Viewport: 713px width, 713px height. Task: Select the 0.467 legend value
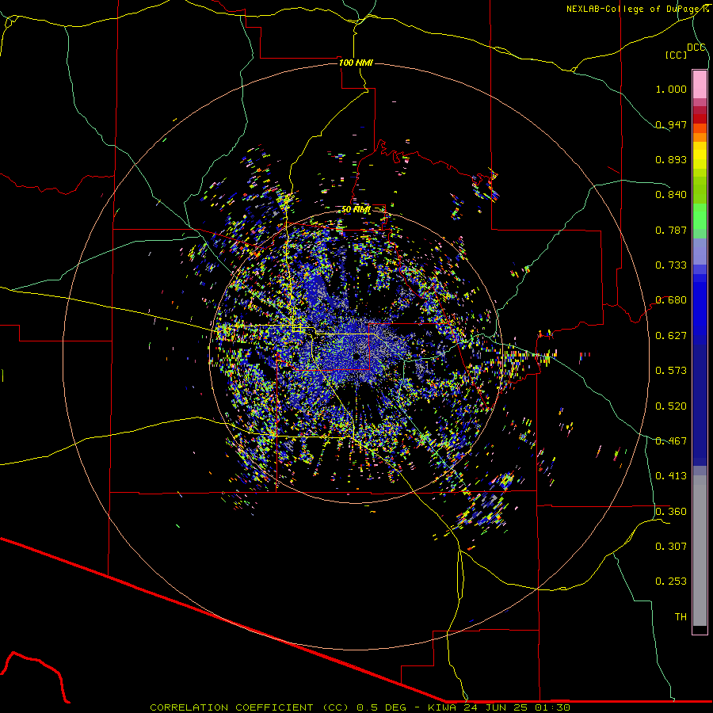coord(671,441)
